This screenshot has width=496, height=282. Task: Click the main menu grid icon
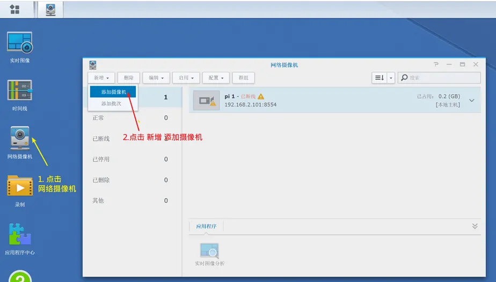click(15, 9)
